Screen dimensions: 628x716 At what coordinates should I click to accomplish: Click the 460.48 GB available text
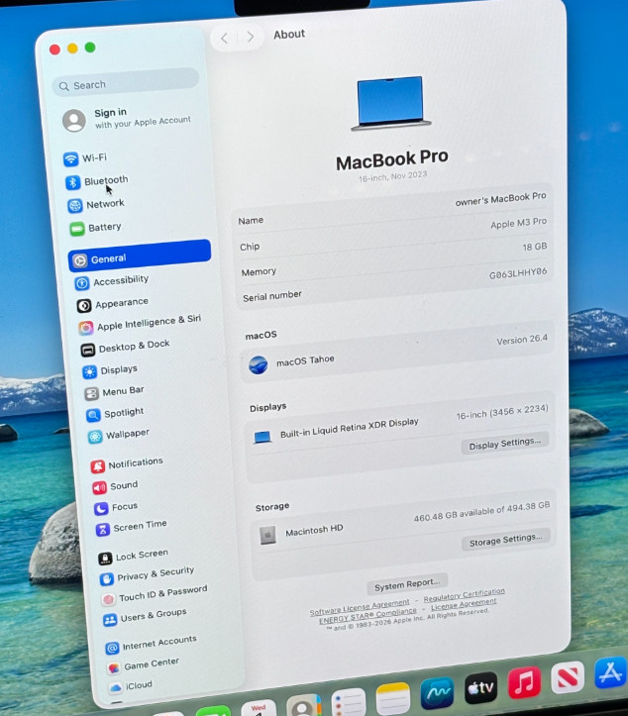[481, 512]
